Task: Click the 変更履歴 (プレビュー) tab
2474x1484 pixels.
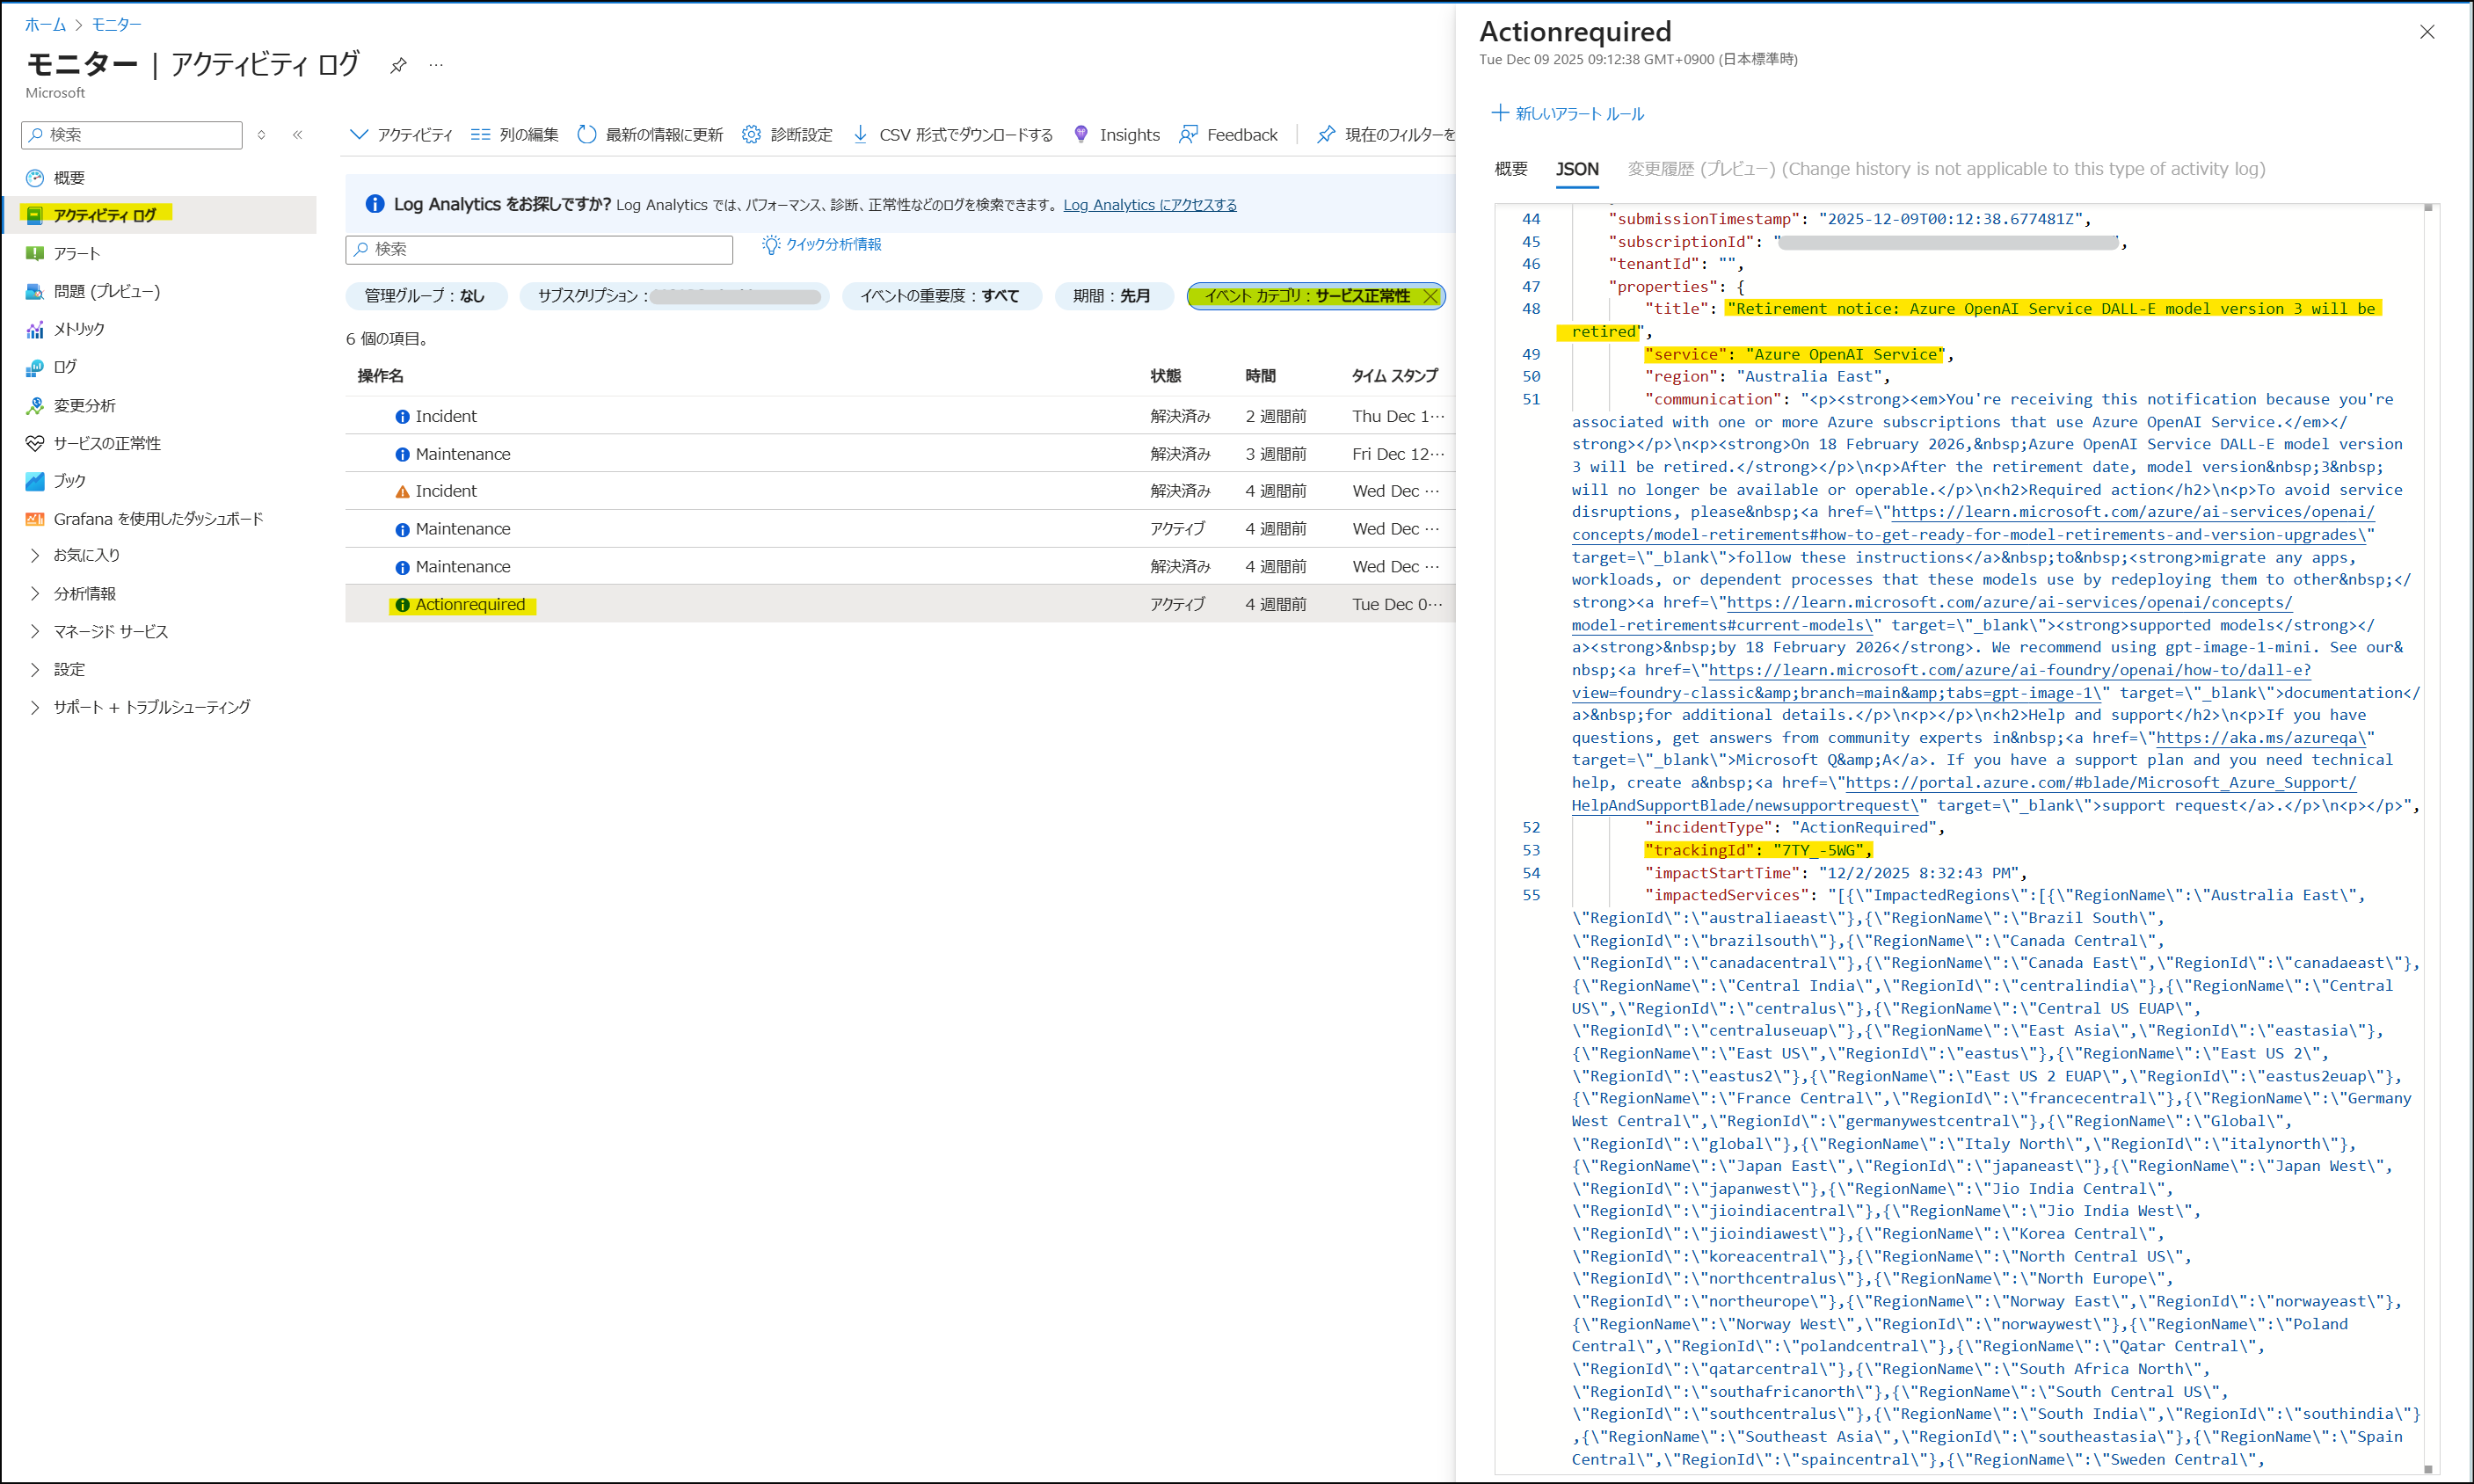Action: (1946, 169)
